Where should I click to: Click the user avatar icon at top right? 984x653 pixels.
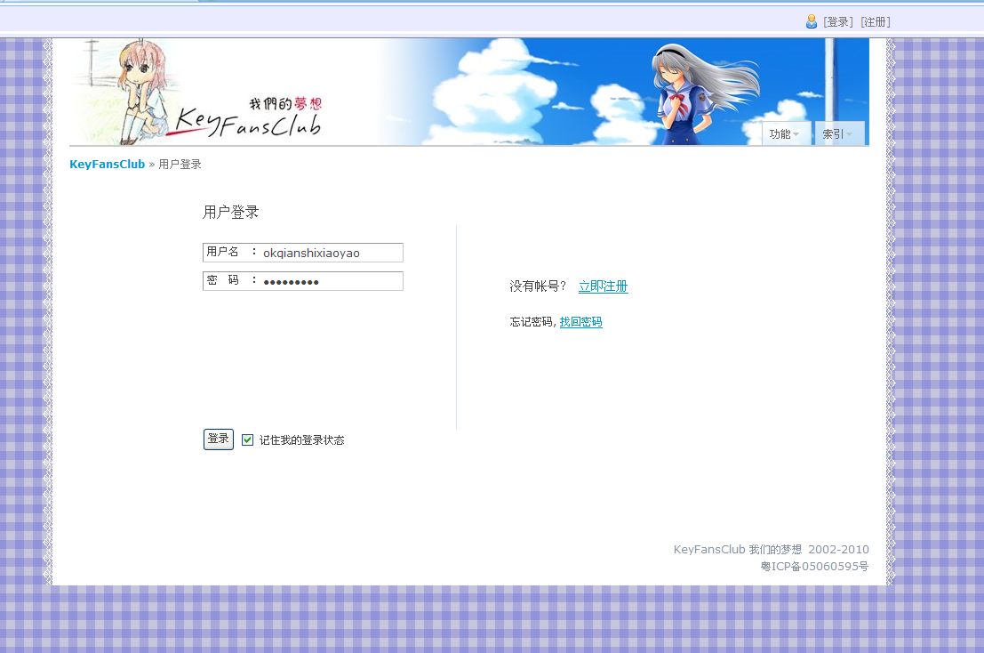tap(812, 22)
